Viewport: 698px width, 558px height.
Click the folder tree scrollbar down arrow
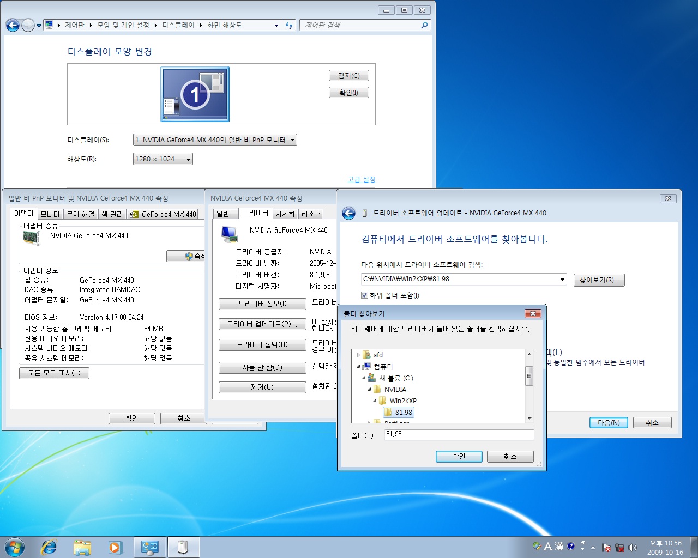[529, 418]
